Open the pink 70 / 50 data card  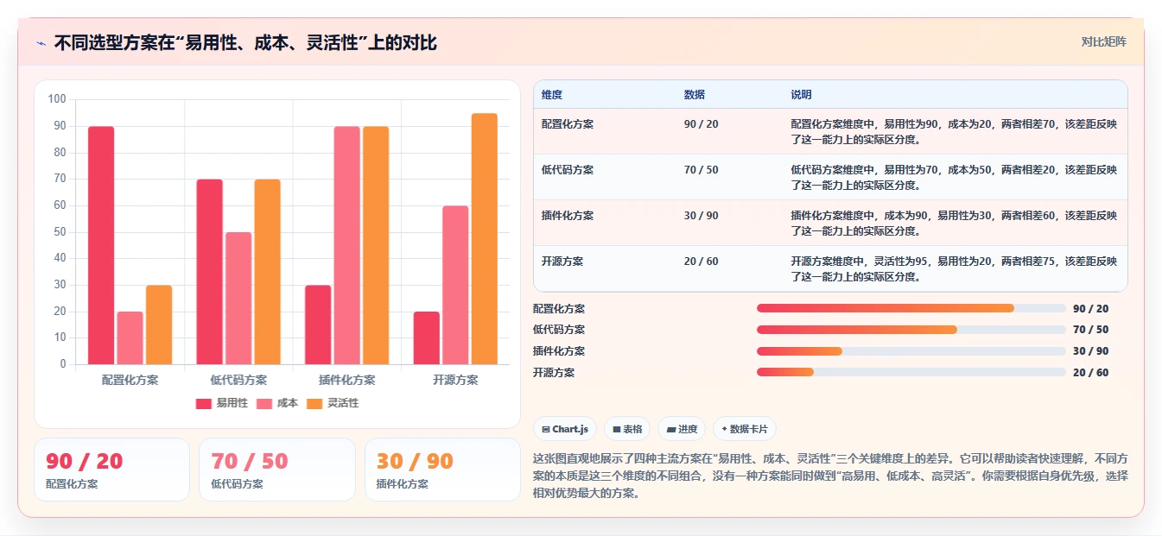coord(277,470)
